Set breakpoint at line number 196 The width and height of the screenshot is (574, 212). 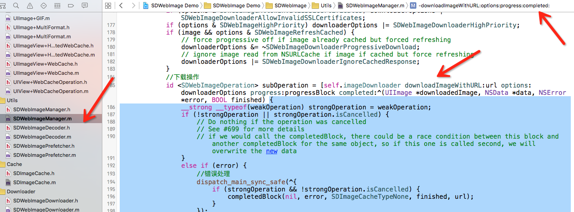click(111, 196)
